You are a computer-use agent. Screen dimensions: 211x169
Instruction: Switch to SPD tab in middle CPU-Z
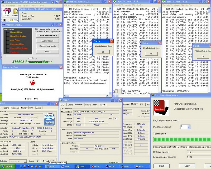[95, 105]
